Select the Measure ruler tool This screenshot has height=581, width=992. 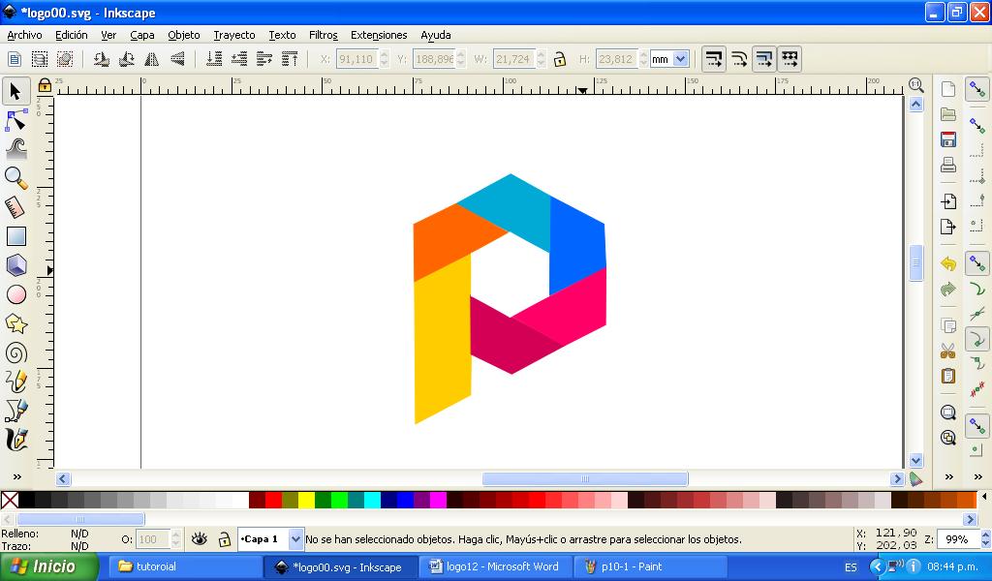click(x=15, y=207)
